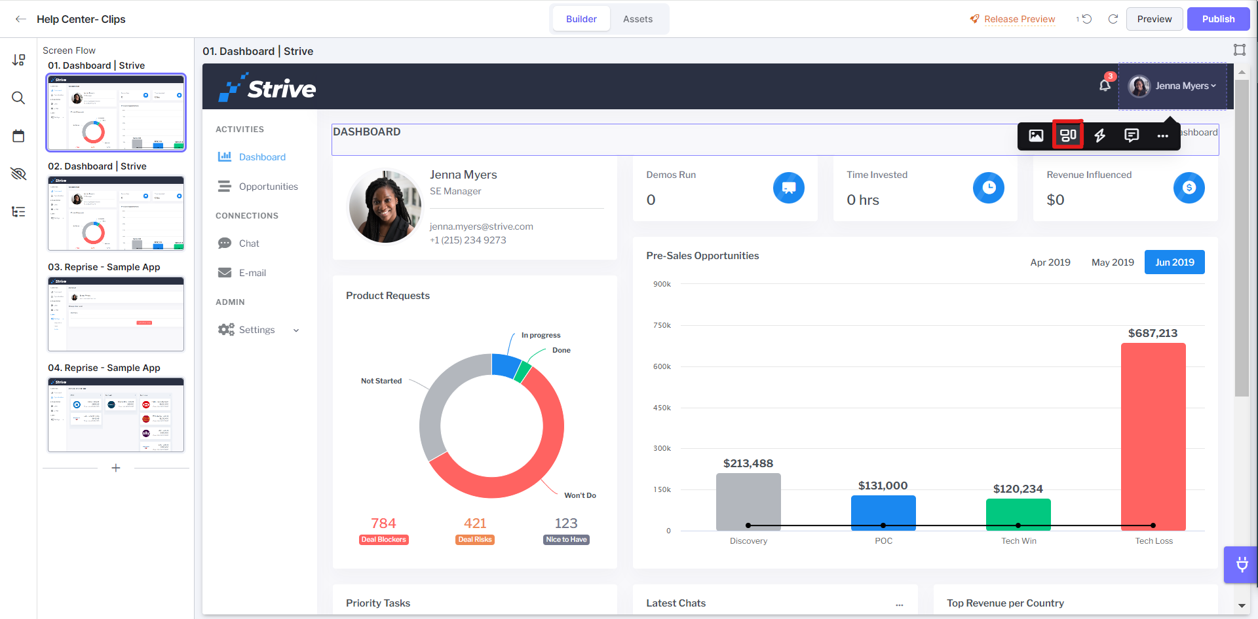Screen dimensions: 1258x619
Task: Click the jenna.myers@strive.com email text
Action: [x=482, y=226]
